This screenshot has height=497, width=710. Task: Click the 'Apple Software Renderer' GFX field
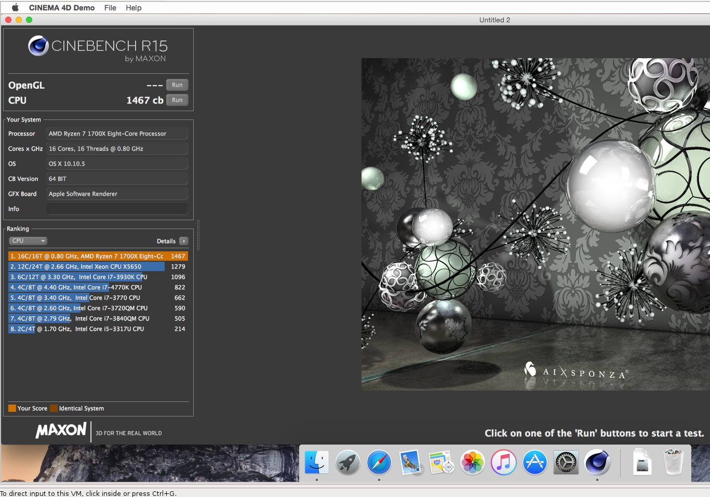[117, 194]
